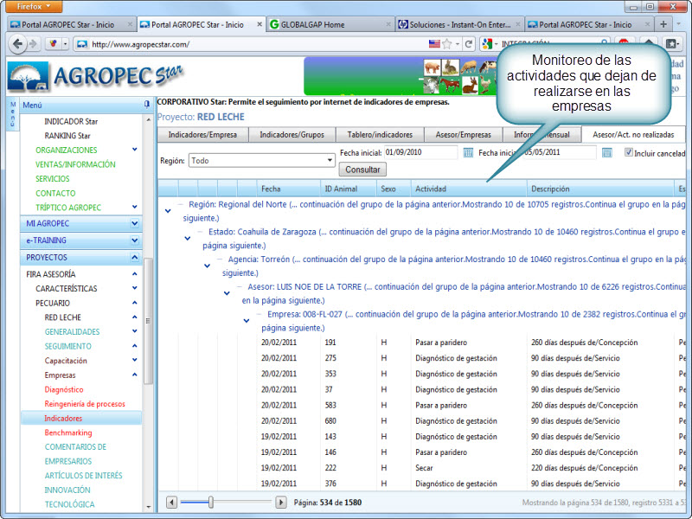The image size is (692, 519).
Task: Open calendar picker for Fecha inicial
Action: 468,153
